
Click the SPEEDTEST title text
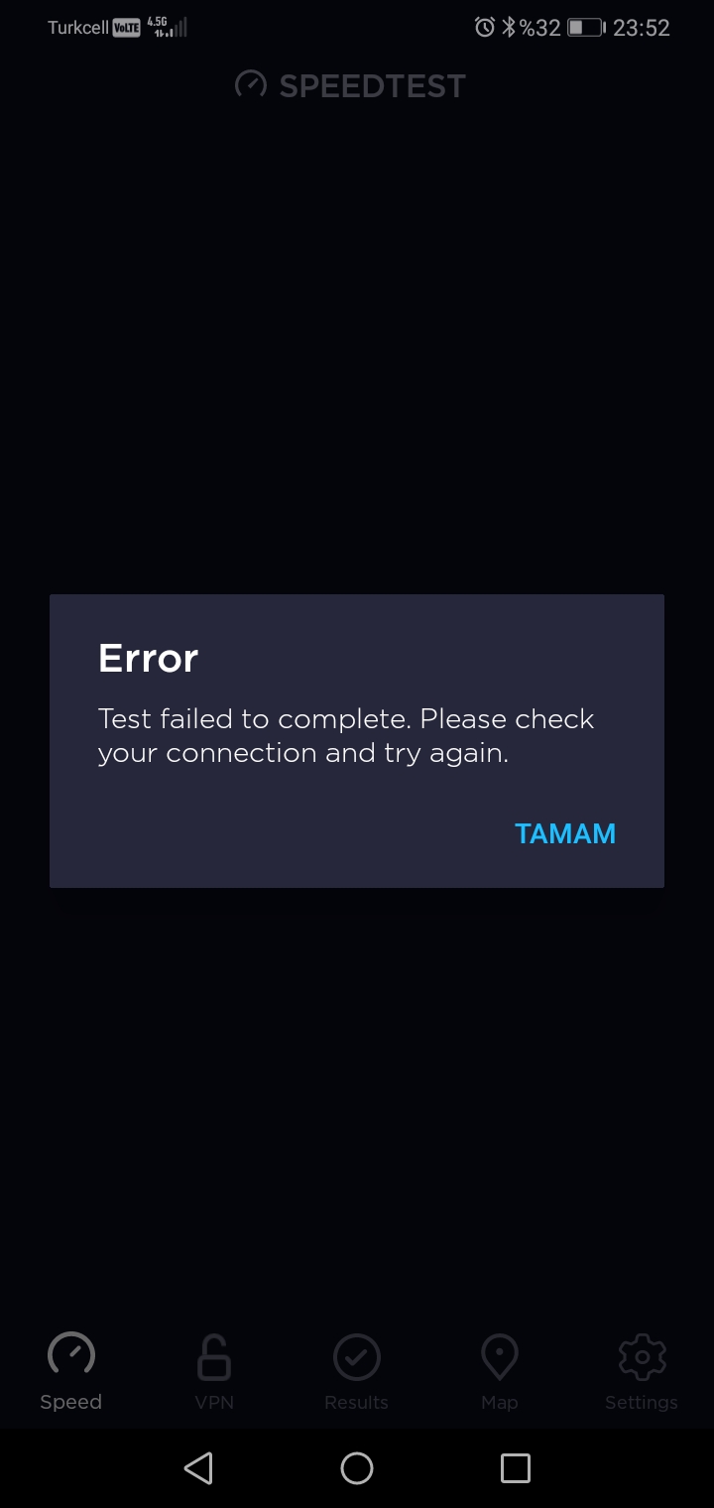372,86
